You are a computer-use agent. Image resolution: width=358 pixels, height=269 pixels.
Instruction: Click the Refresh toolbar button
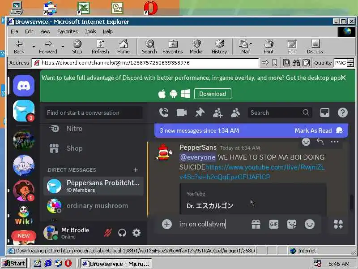coord(100,47)
